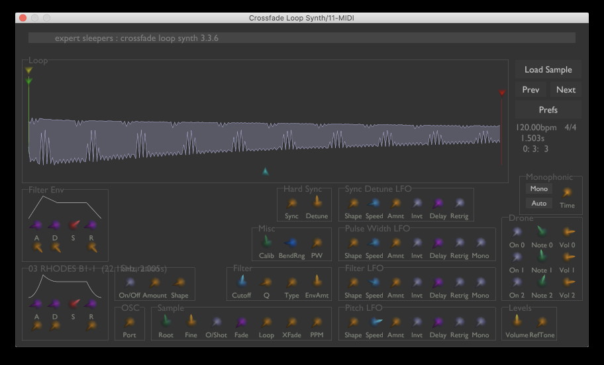Click the Drone Note 0 knob
Image resolution: width=604 pixels, height=365 pixels.
click(x=542, y=231)
